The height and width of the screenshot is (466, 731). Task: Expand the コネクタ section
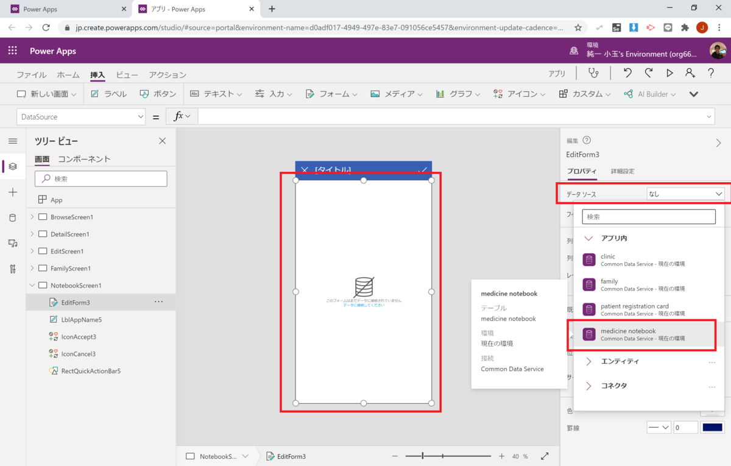(x=588, y=386)
